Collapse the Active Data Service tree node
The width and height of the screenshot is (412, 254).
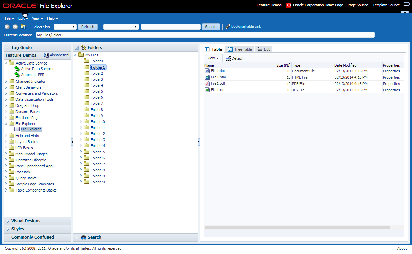(6, 63)
